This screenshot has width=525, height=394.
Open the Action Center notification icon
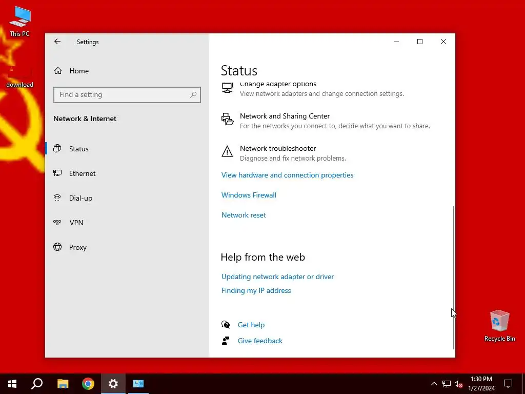(x=508, y=384)
